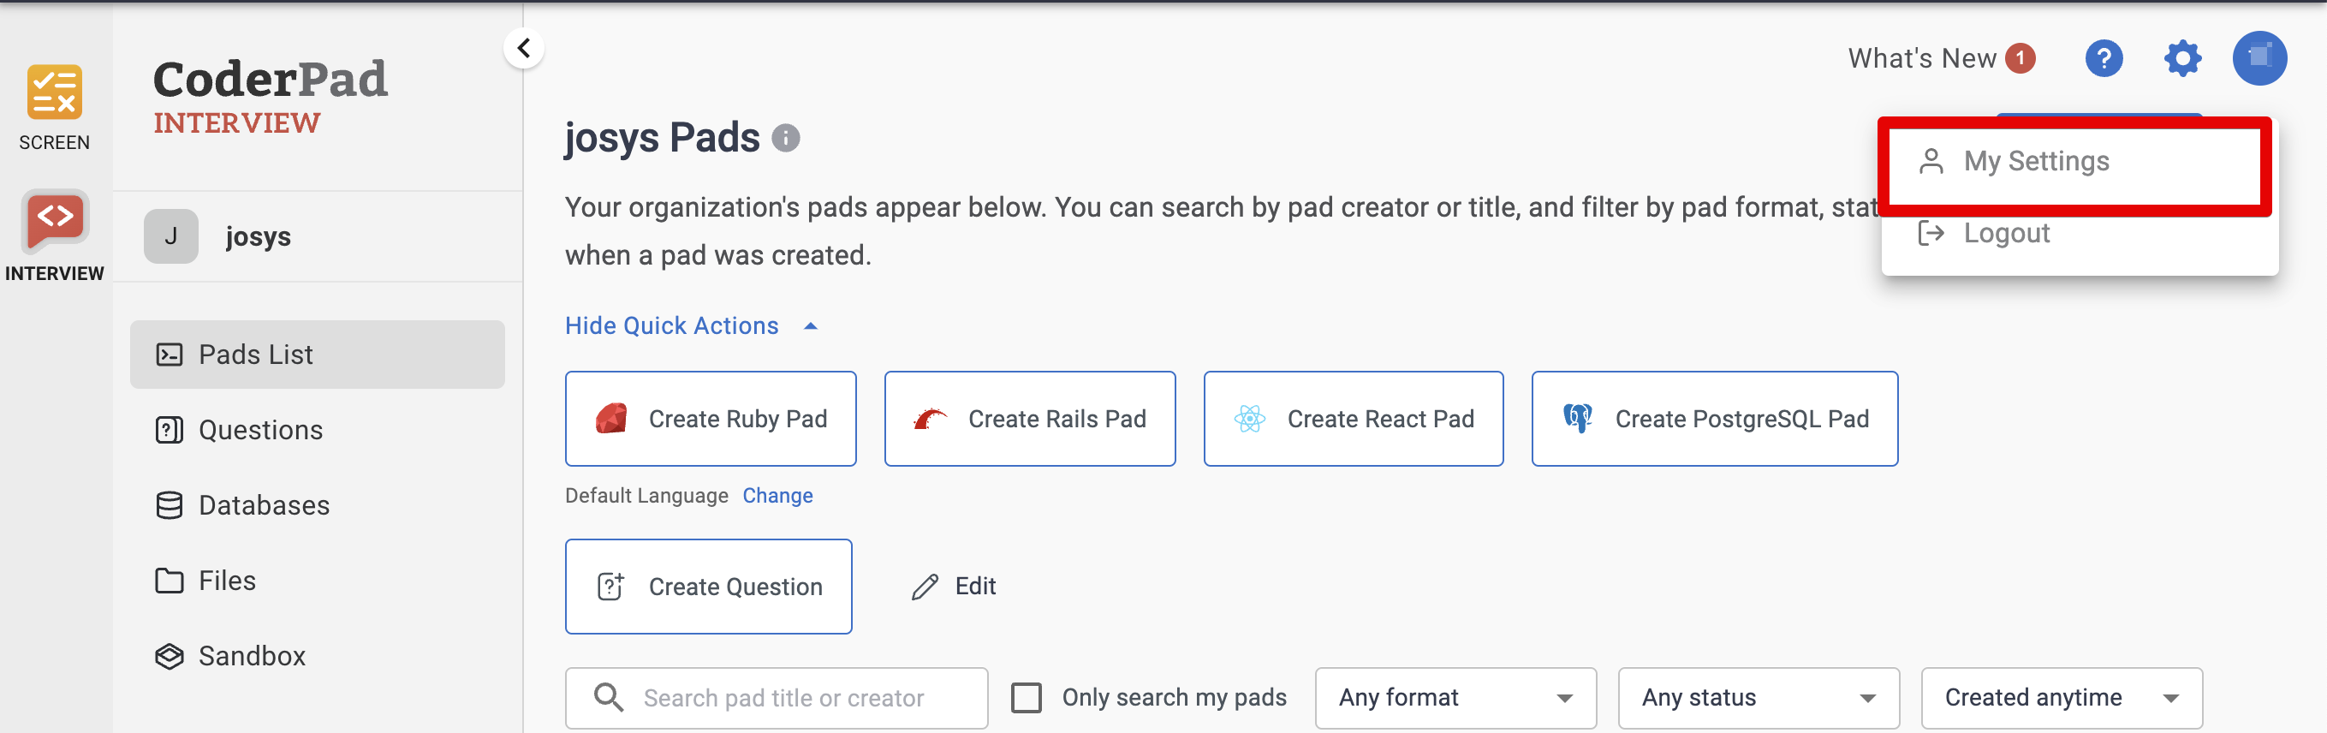Click the Change default language link
This screenshot has height=733, width=2327.
[777, 496]
